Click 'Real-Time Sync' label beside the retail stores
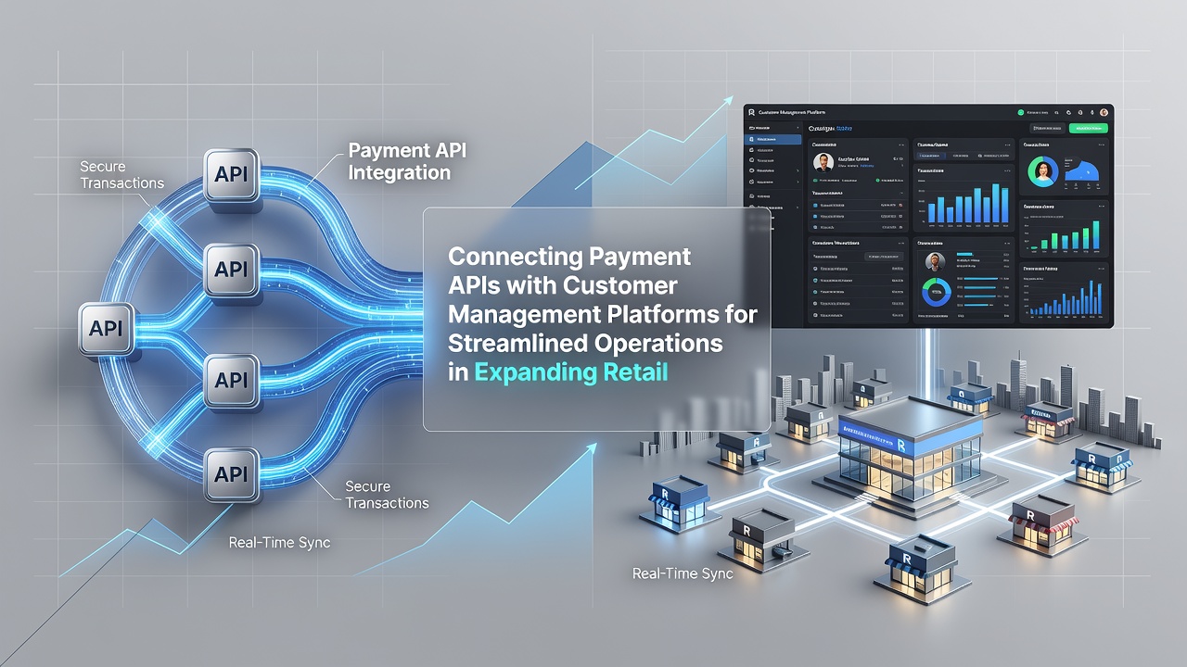The height and width of the screenshot is (667, 1187). (683, 573)
